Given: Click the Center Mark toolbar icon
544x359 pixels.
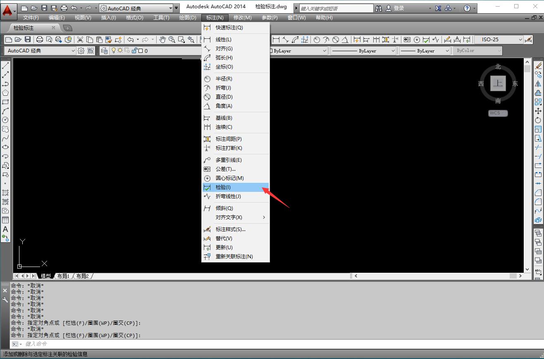Looking at the screenshot, I should coord(417,40).
